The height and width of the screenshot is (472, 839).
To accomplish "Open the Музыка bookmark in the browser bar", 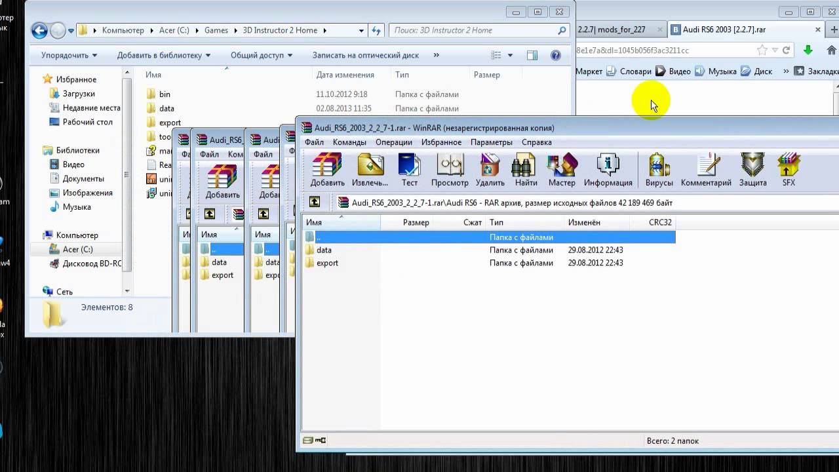I will pyautogui.click(x=716, y=71).
